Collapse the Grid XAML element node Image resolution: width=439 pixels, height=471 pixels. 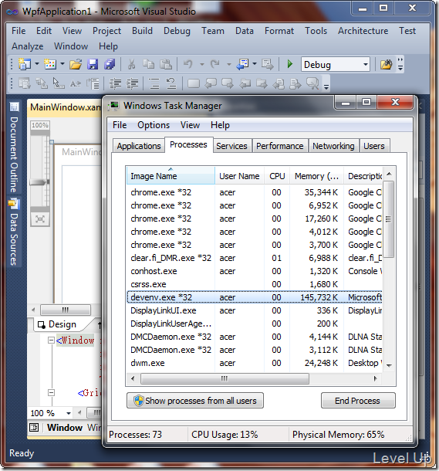coord(52,392)
